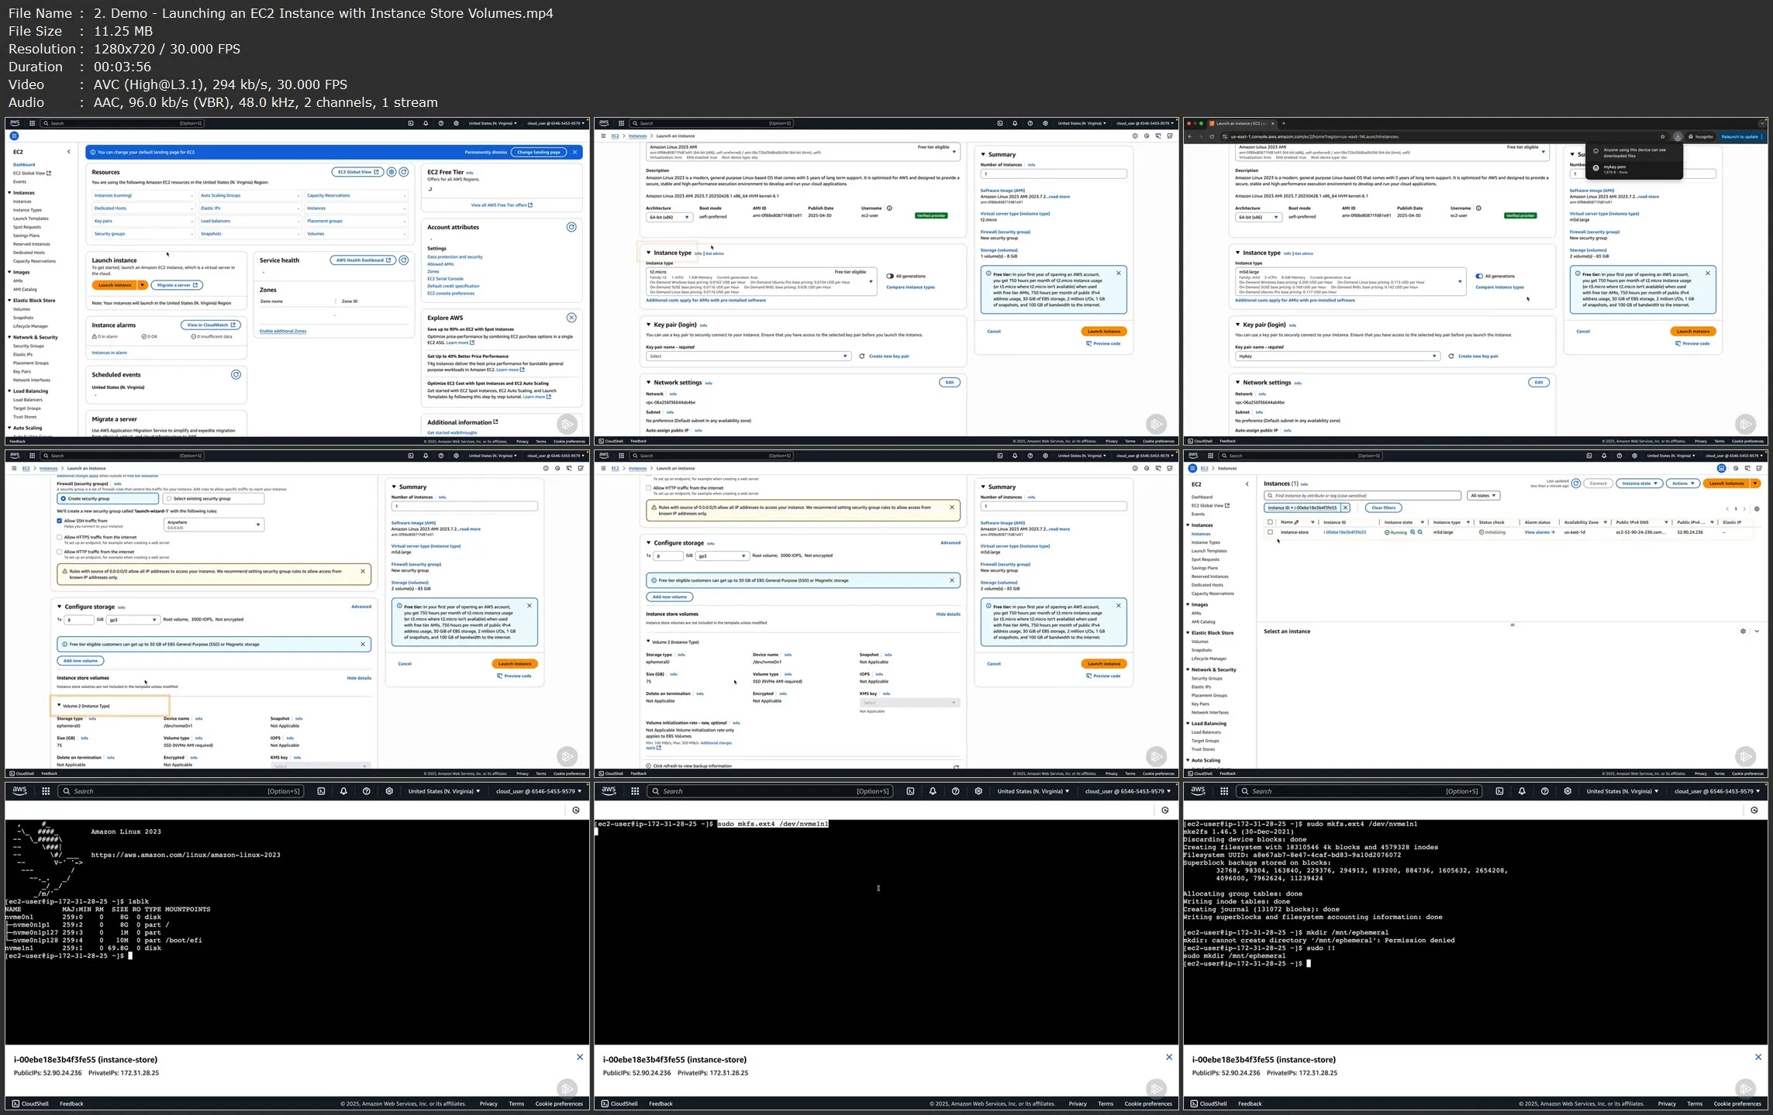Open the Chrome downloads icon in the browser toolbar
Screen dimensions: 1773x1115
[x=1678, y=136]
